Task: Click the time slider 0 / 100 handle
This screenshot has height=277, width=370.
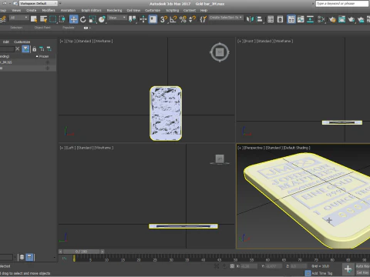Action: 81,252
